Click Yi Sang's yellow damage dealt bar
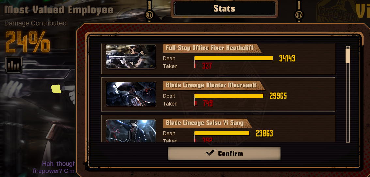 pyautogui.click(x=222, y=133)
